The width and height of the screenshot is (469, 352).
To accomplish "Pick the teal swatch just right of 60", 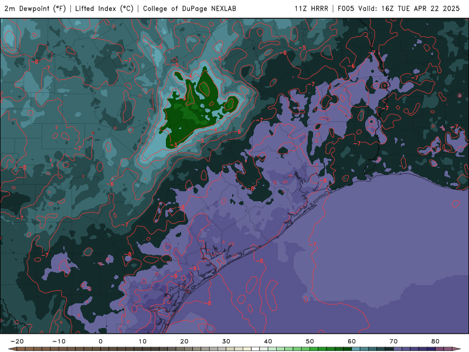I will 356,349.
